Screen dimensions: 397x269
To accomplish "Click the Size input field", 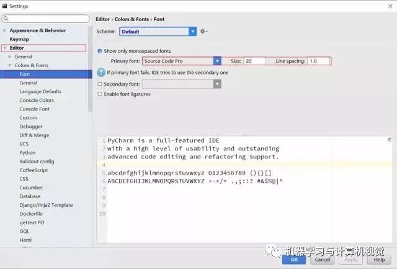I will [255, 61].
